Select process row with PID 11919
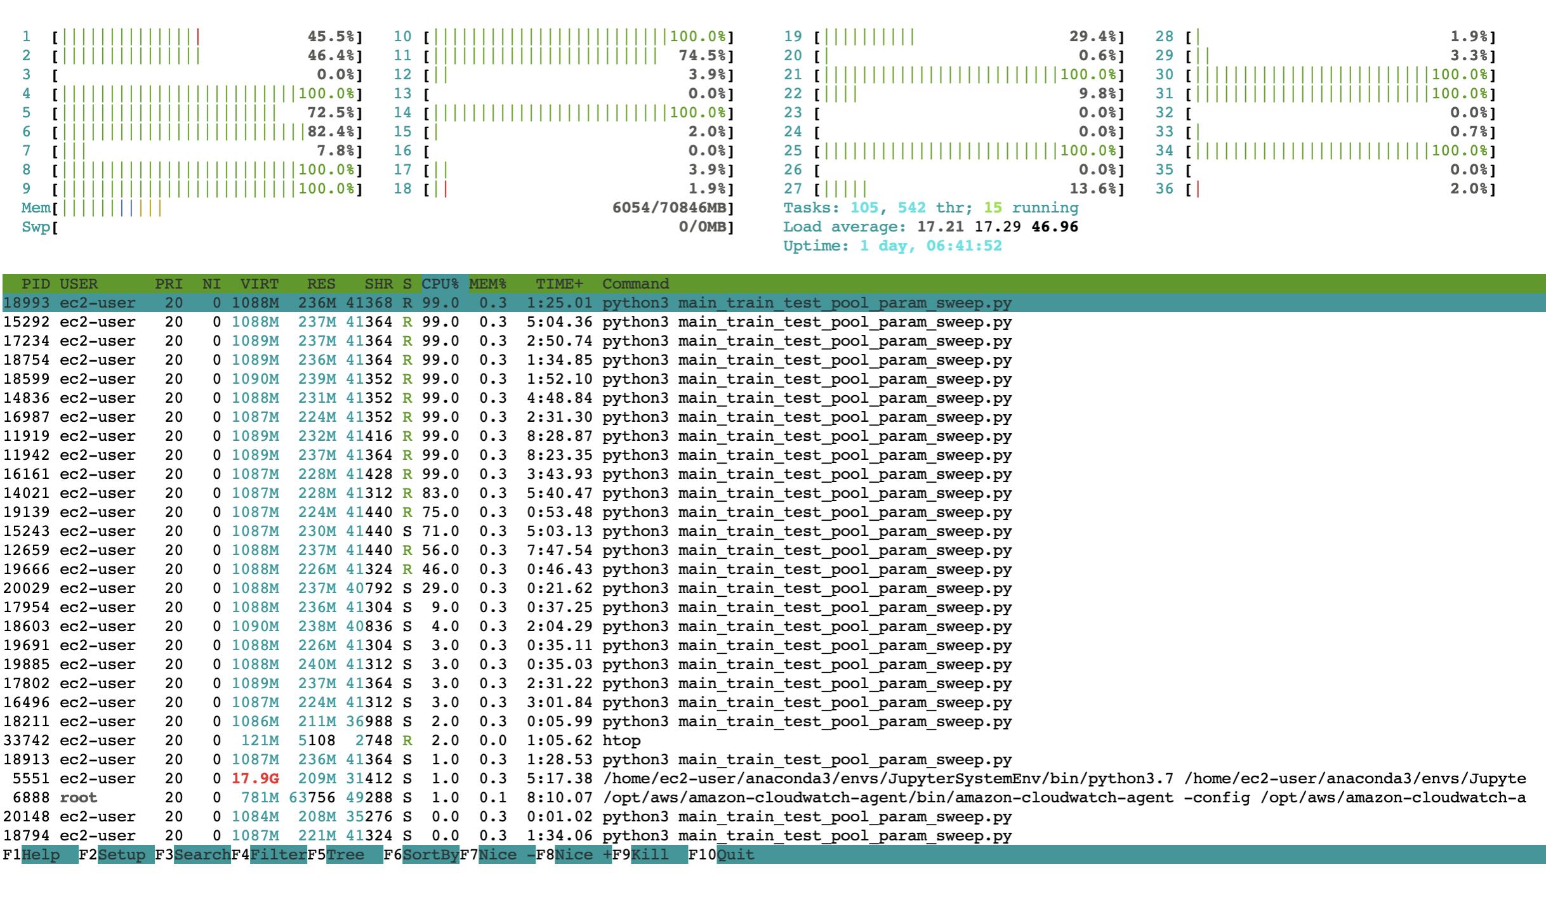 pyautogui.click(x=773, y=436)
